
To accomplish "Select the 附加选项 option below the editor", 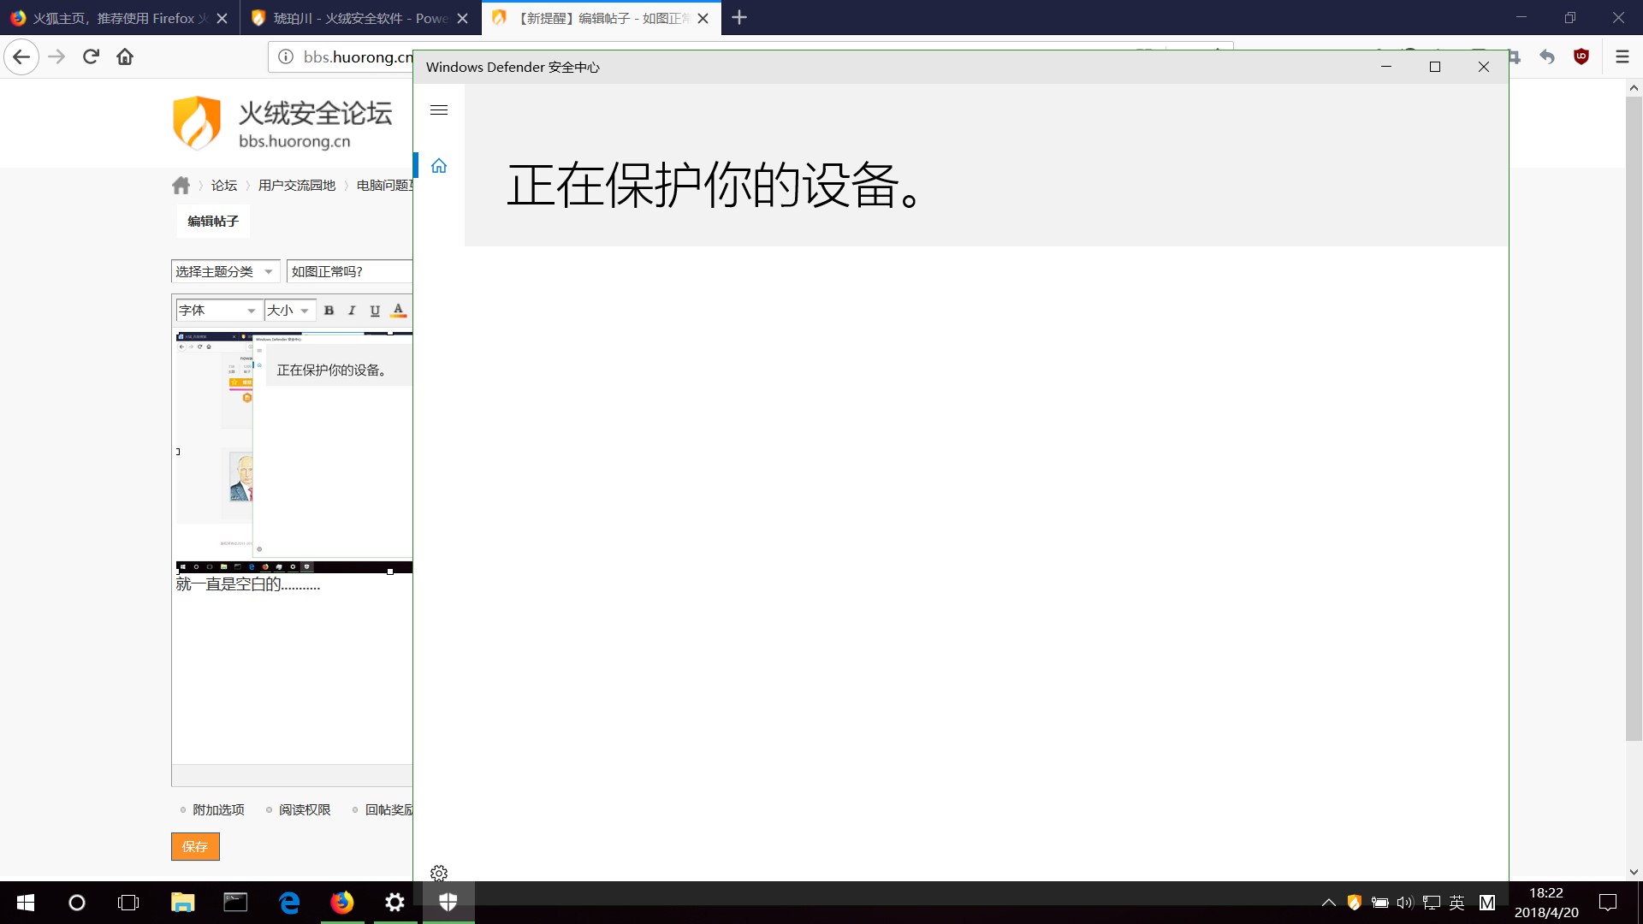I will point(218,808).
